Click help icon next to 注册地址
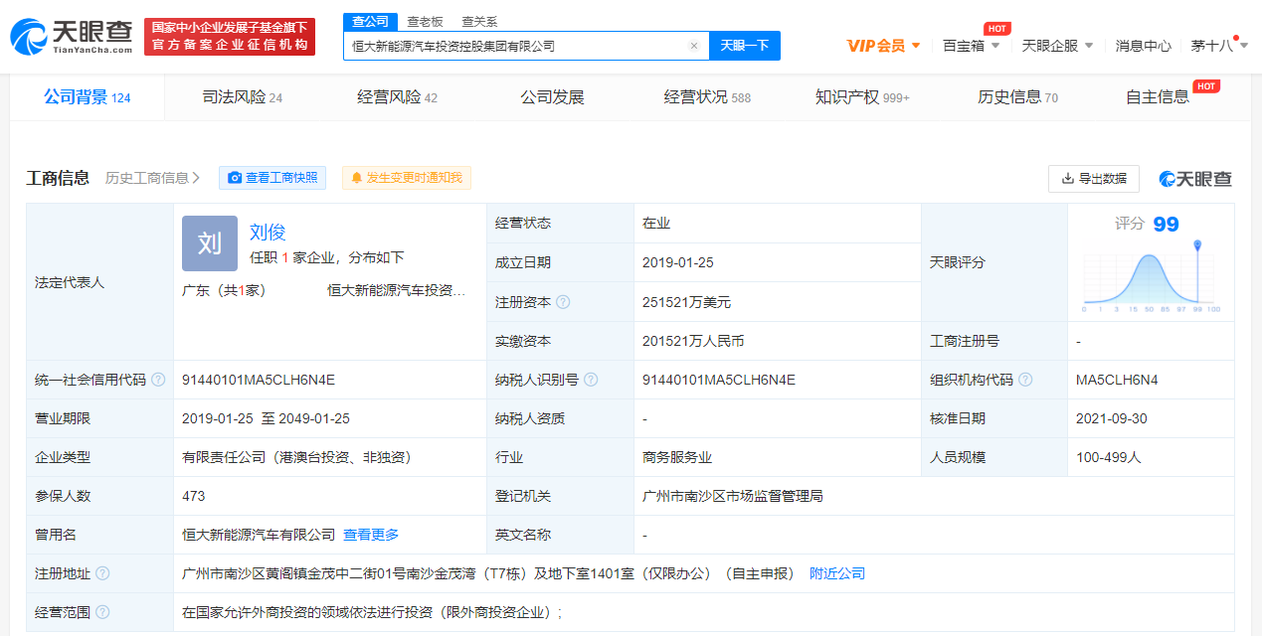The image size is (1262, 636). 102,573
